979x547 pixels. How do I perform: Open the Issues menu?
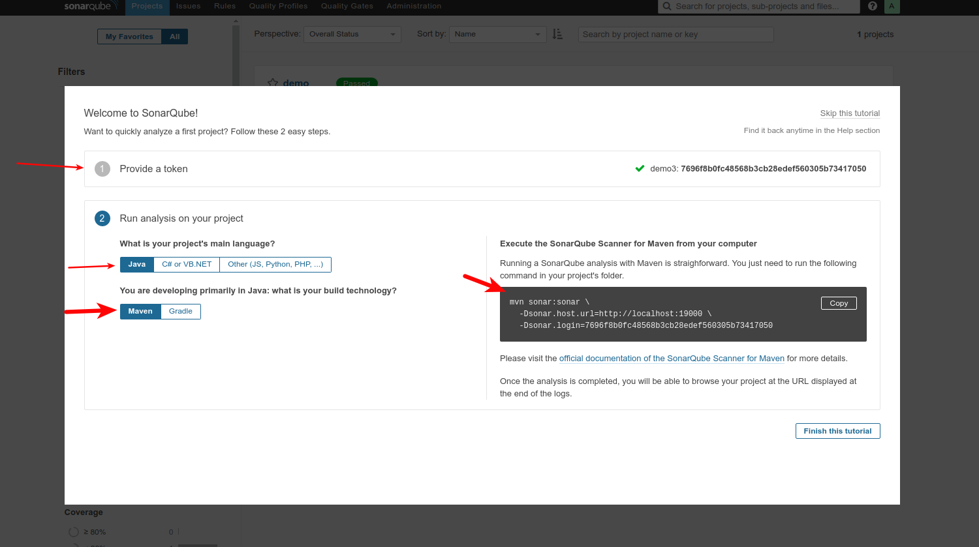189,6
